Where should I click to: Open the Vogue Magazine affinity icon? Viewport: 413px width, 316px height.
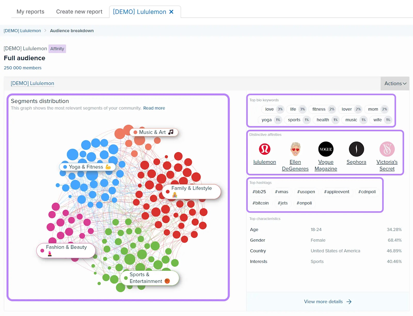pyautogui.click(x=325, y=149)
